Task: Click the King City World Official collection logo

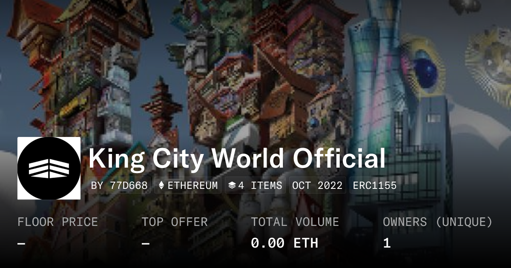Action: pos(49,168)
